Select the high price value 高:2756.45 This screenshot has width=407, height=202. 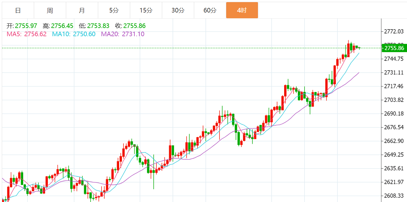point(58,26)
